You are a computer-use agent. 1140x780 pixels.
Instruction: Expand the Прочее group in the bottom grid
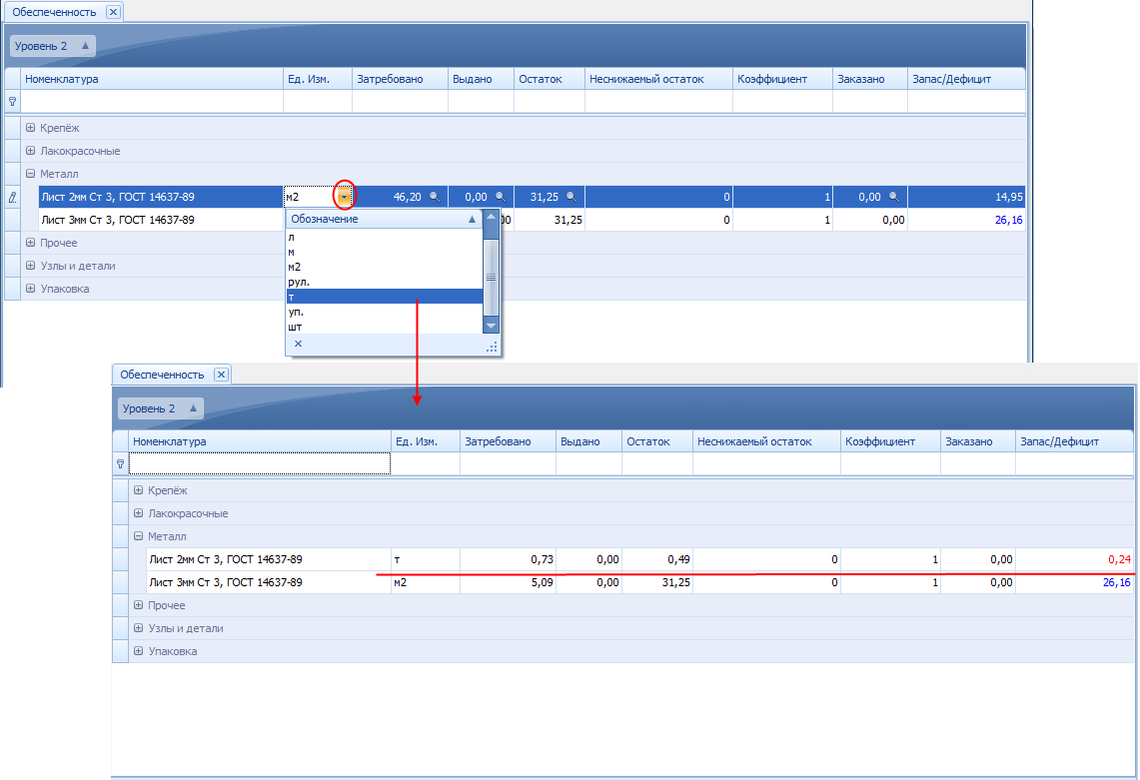pos(138,605)
